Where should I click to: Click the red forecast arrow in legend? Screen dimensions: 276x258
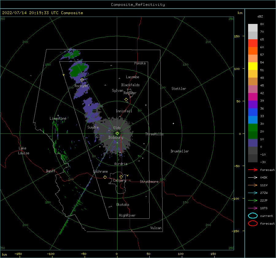(253, 170)
